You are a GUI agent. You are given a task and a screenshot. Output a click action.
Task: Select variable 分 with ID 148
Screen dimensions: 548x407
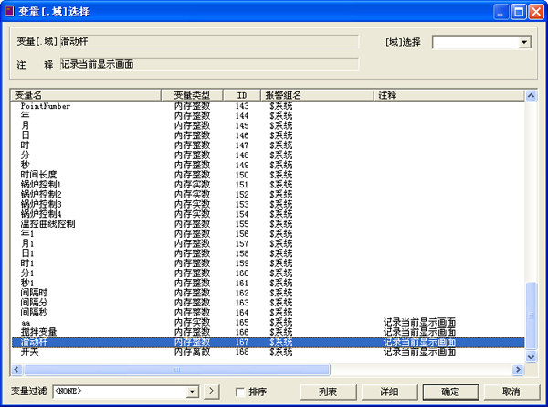[268, 155]
